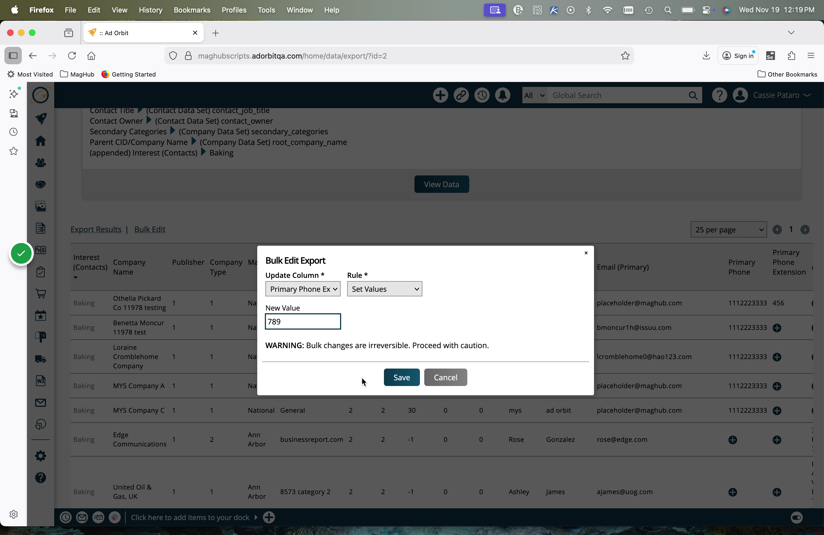Open the gear settings icon in Ad Orbit sidebar
Screen dimensions: 824x535
[41, 456]
